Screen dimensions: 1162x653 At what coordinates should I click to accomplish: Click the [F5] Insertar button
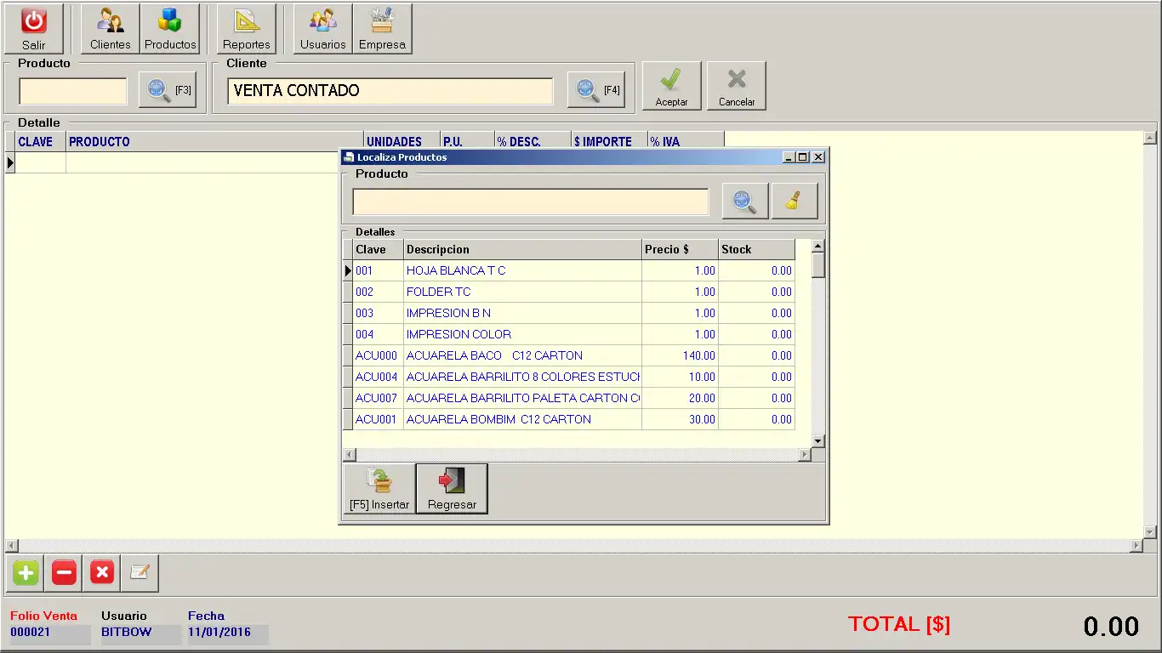[379, 489]
